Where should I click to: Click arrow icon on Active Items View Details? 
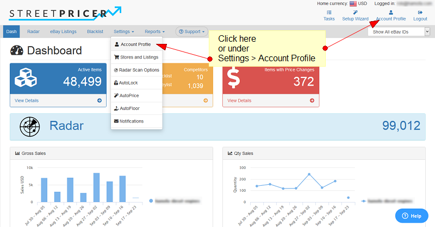pos(100,100)
